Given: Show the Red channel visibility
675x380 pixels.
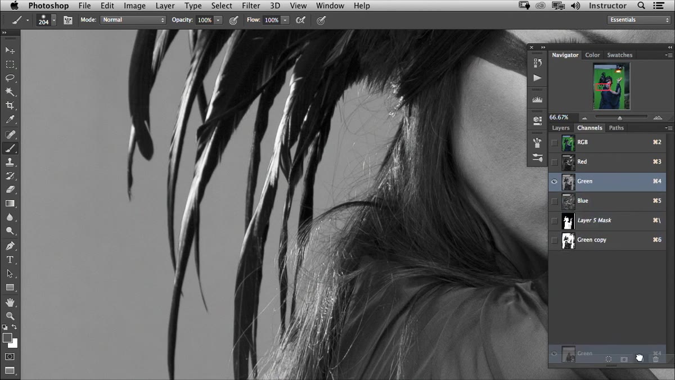Looking at the screenshot, I should (555, 162).
